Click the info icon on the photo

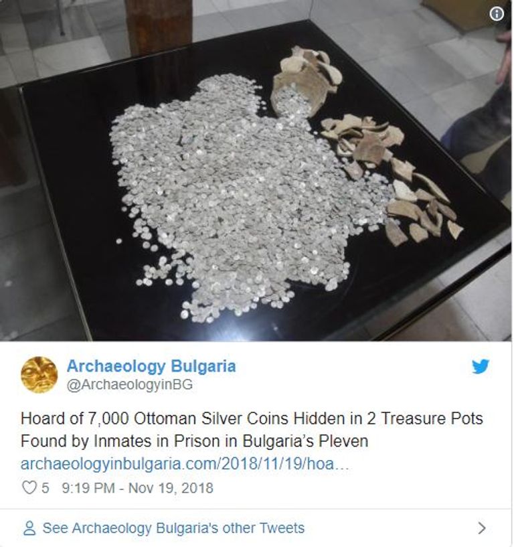[497, 14]
